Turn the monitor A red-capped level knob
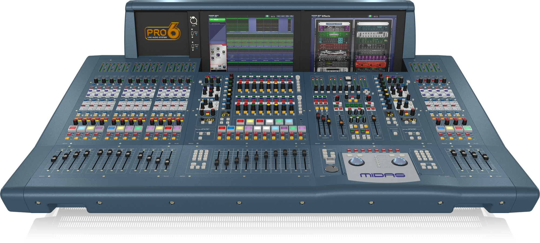This screenshot has width=540, height=243. click(337, 98)
